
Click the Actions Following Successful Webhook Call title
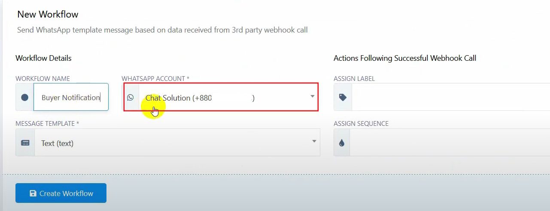[404, 58]
